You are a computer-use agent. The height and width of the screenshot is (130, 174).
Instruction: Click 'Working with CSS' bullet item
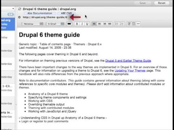coord(40,101)
